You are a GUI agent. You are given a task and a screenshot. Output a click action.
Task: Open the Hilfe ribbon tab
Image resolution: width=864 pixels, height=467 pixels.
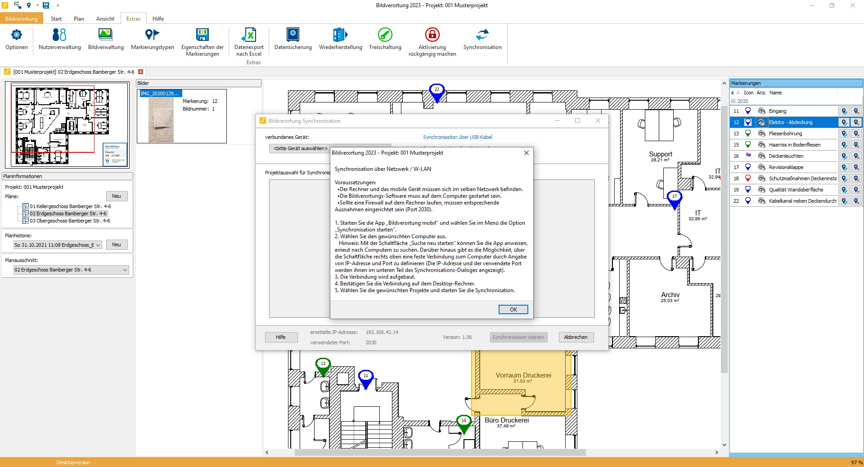click(158, 18)
